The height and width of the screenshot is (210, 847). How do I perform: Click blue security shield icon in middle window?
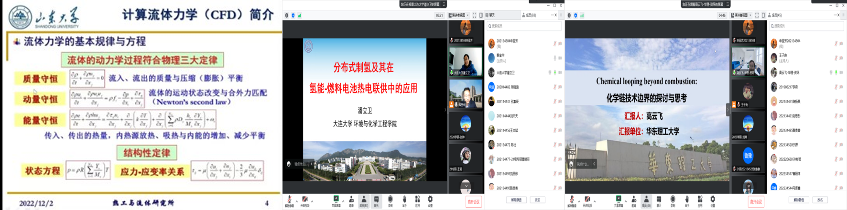tap(293, 15)
